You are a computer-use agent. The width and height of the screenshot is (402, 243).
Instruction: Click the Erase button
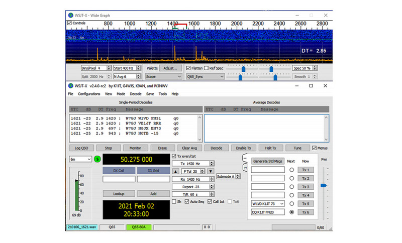tap(162, 148)
